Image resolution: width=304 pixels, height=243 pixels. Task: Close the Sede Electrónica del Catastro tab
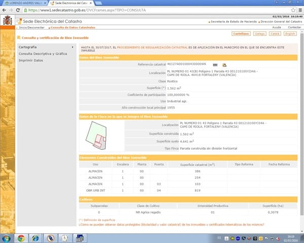(x=91, y=3)
